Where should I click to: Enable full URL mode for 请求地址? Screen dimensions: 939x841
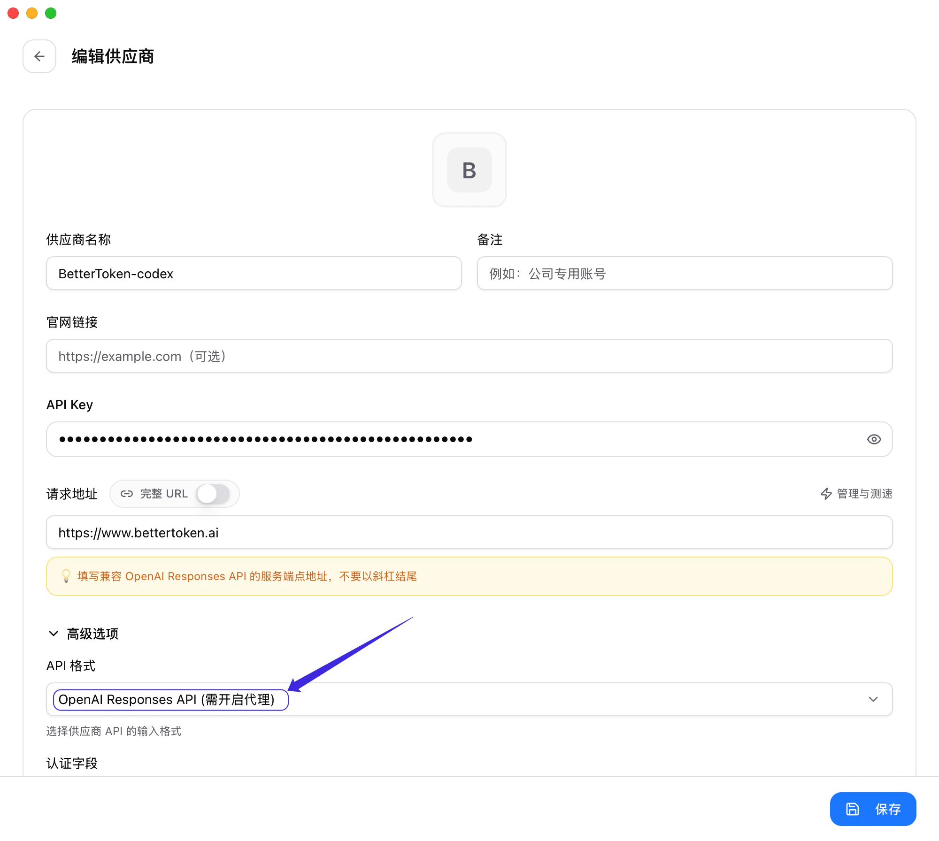point(214,494)
